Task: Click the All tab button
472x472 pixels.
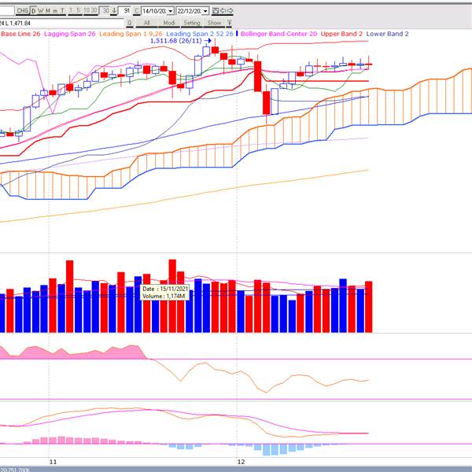Action: [x=146, y=23]
